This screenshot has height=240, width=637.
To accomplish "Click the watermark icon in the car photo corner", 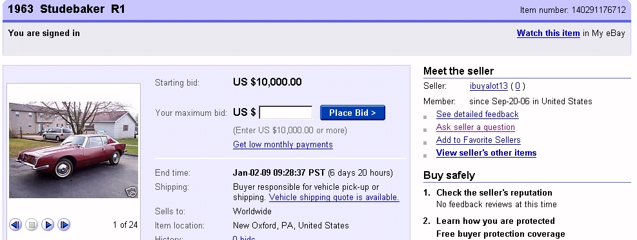I will coord(131,192).
